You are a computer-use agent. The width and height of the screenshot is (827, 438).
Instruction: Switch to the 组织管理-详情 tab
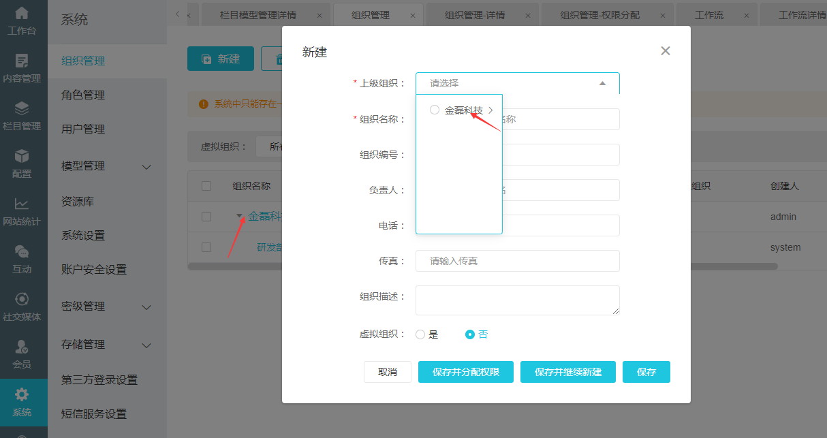point(475,15)
